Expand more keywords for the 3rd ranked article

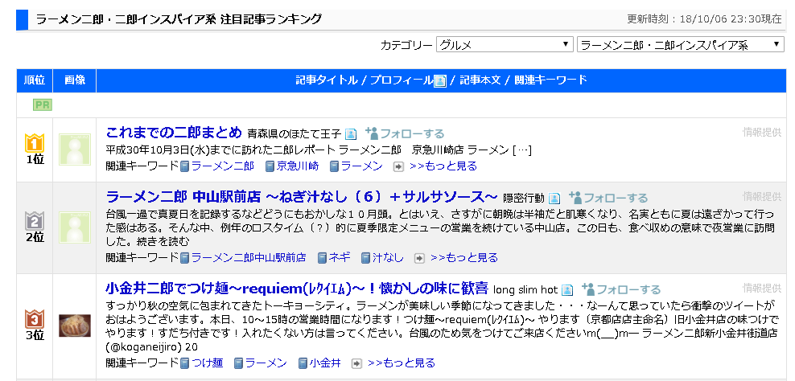401,363
